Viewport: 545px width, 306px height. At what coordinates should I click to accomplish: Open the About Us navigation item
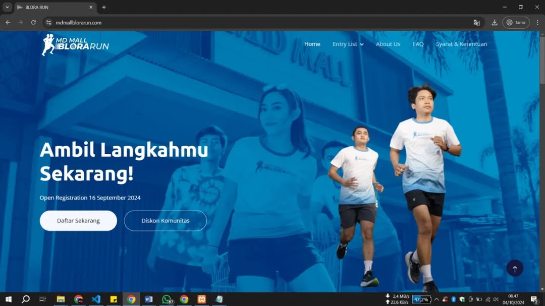pyautogui.click(x=388, y=44)
